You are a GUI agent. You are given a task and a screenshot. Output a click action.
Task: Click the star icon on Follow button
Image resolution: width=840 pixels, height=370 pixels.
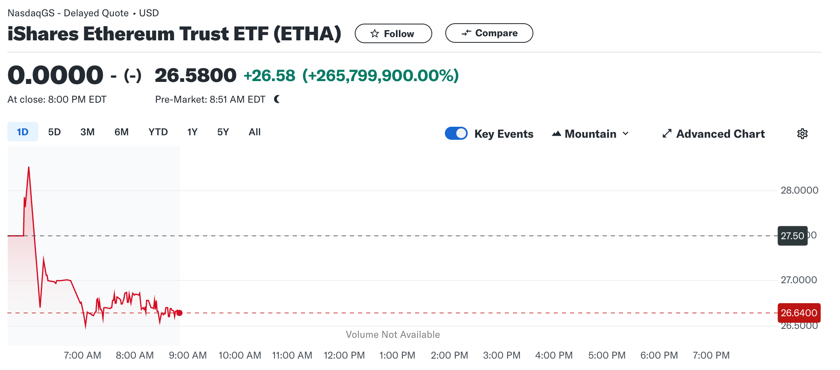pyautogui.click(x=375, y=33)
